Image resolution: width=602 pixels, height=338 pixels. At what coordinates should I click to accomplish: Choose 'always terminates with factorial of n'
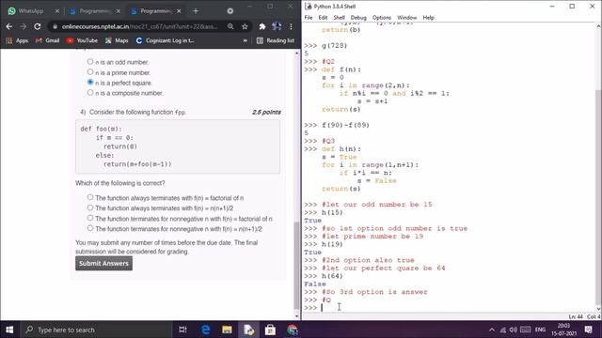coord(90,197)
